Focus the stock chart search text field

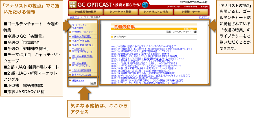click(81, 83)
